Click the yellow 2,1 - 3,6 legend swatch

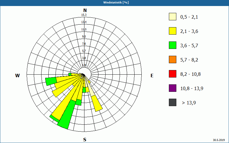point(173,31)
